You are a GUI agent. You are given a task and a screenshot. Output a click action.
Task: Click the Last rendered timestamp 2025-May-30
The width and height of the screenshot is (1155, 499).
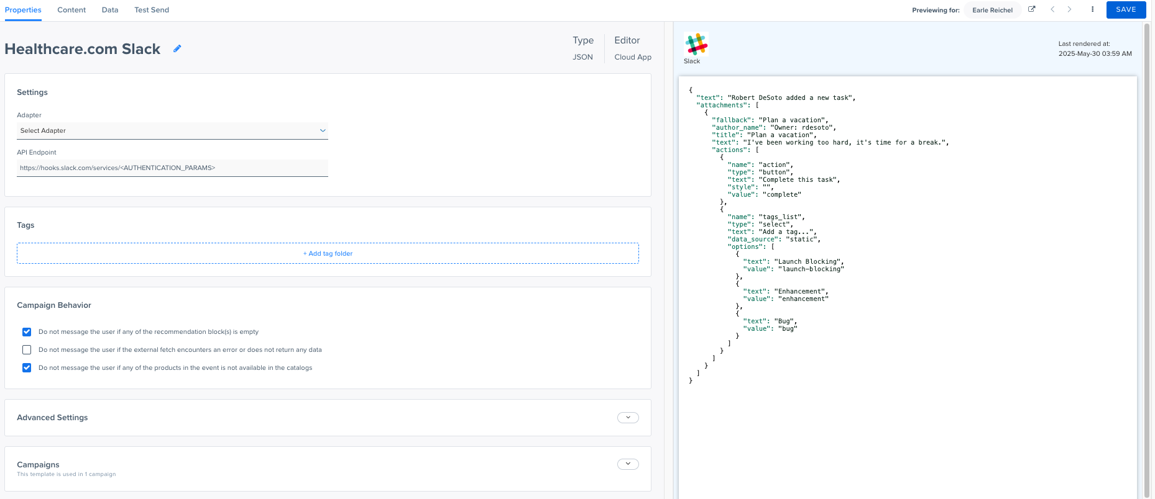1095,54
